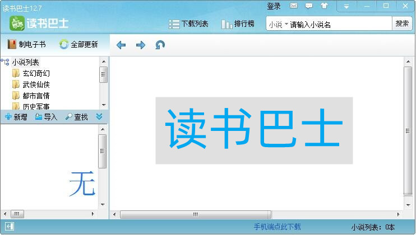Screen dimensions: 416x235
Task: Open the shirt skin icon
Action: 324,6
